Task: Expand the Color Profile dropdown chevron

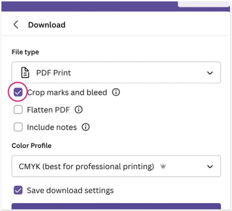Action: pos(210,166)
